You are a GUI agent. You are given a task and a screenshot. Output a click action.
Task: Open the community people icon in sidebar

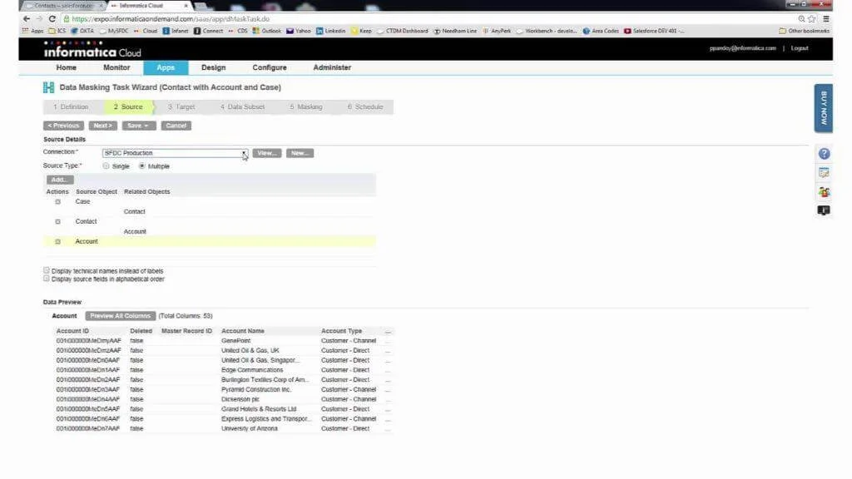click(824, 192)
